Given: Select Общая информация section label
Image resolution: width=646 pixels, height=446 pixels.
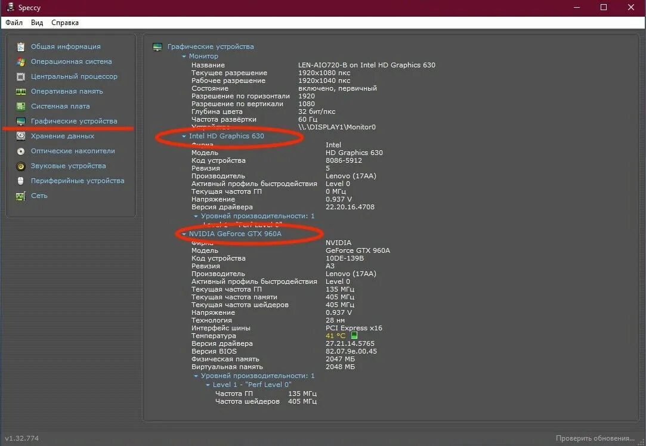Looking at the screenshot, I should 66,47.
